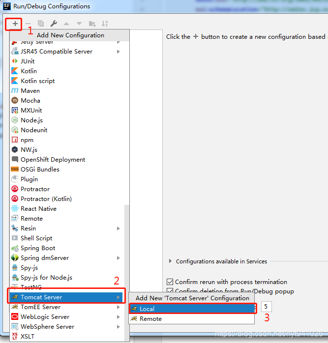Click the minus Remove Configuration icon
The width and height of the screenshot is (328, 343).
pyautogui.click(x=28, y=24)
